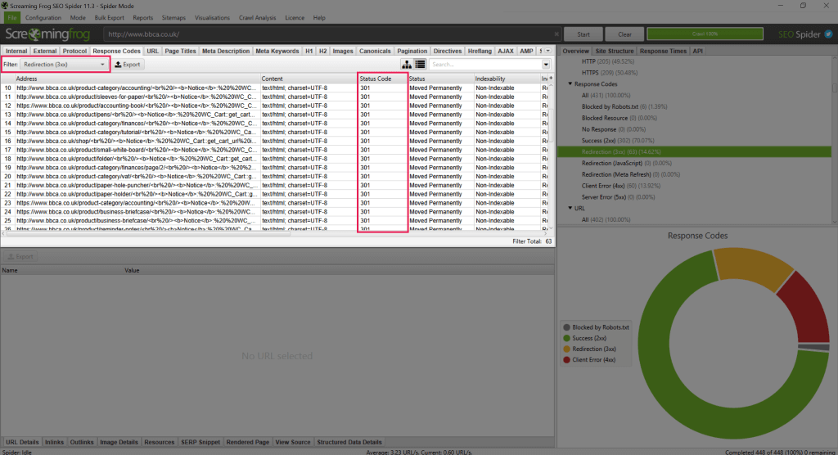Open the Mode menu
838x455 pixels.
click(x=78, y=18)
